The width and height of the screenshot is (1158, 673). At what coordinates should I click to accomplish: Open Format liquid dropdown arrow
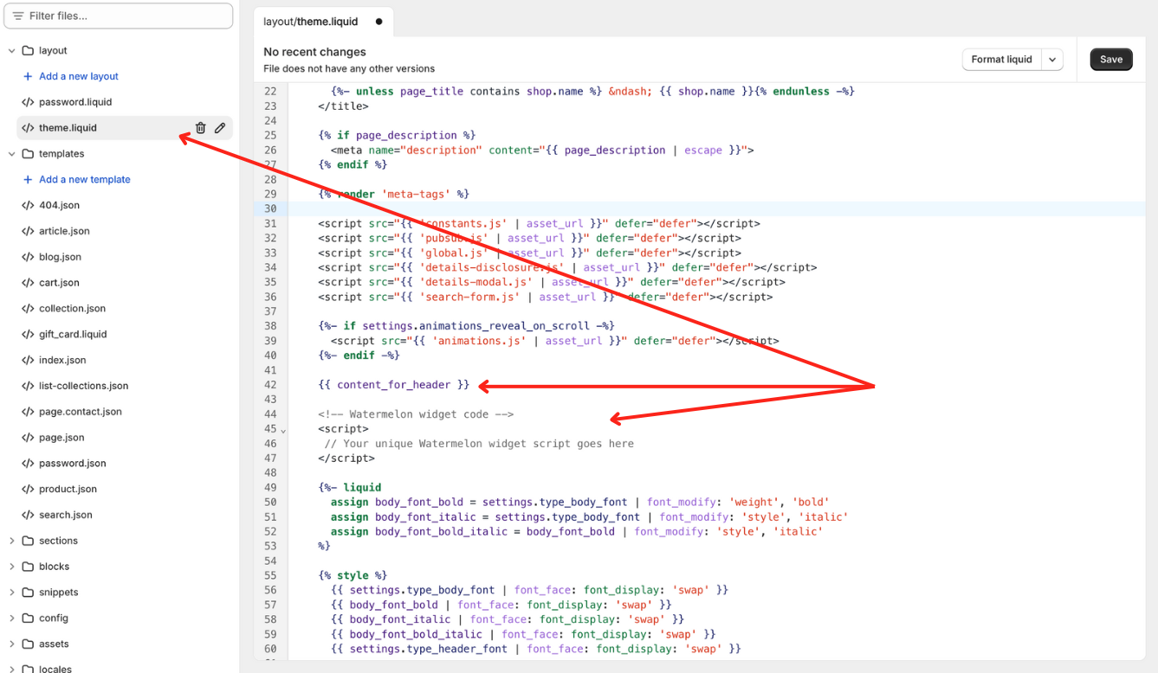[x=1052, y=60]
